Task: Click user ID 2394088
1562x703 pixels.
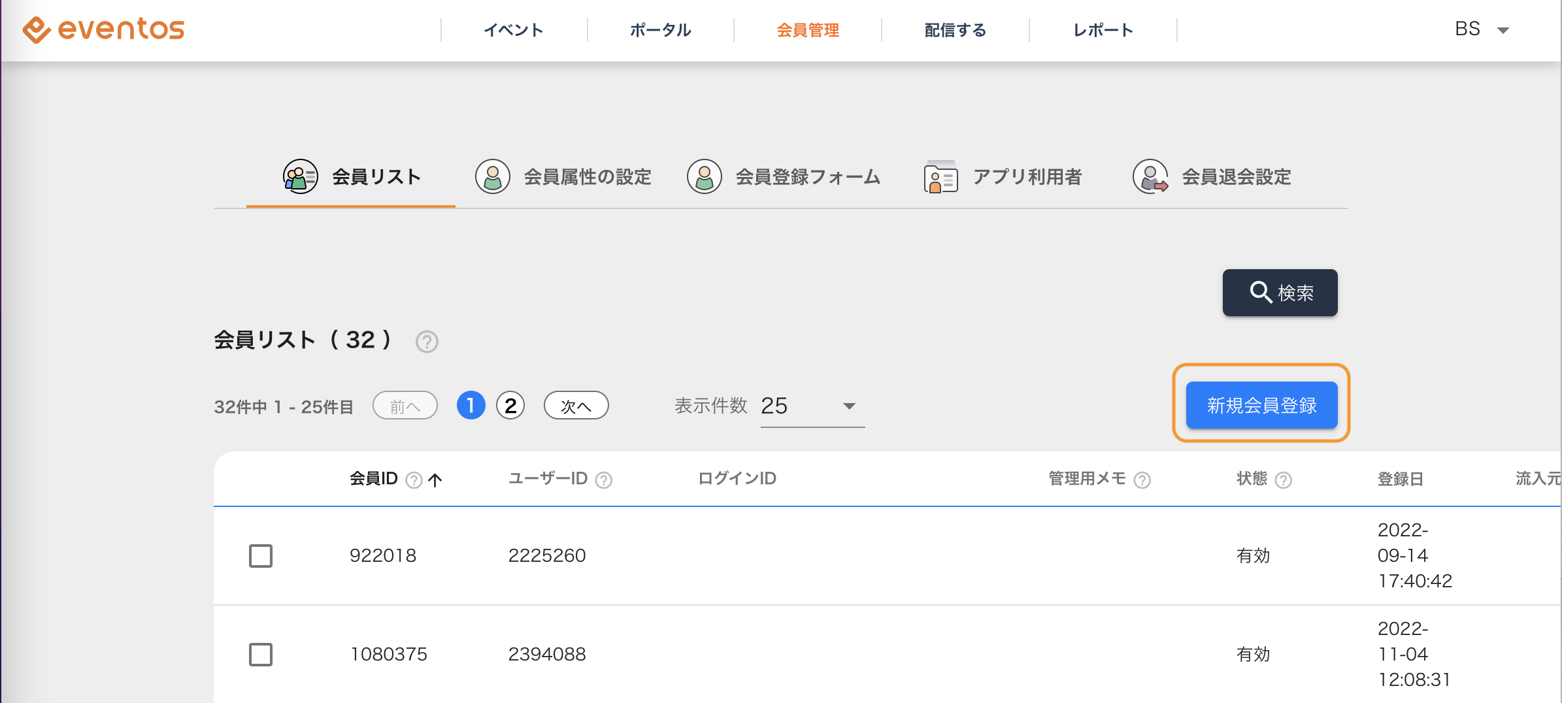Action: point(547,655)
